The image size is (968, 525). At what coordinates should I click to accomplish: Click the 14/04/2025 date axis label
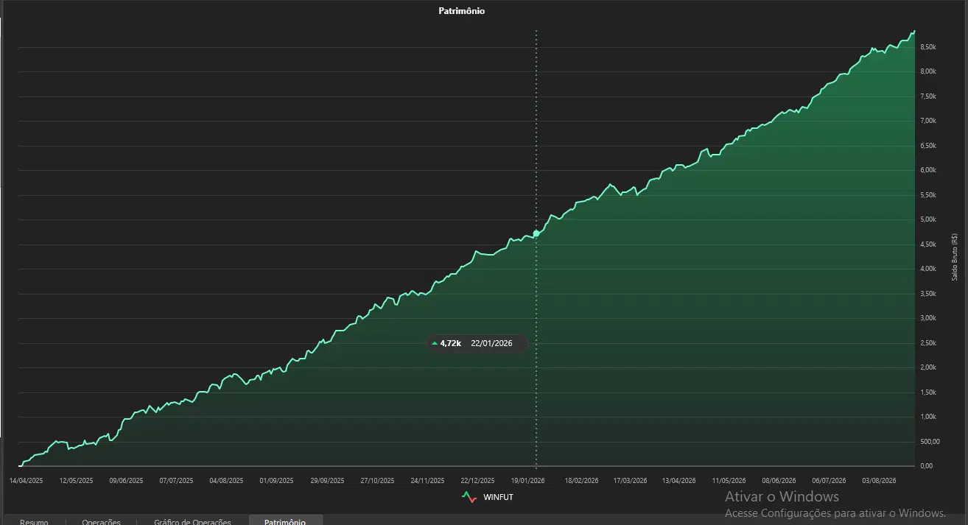pos(27,480)
